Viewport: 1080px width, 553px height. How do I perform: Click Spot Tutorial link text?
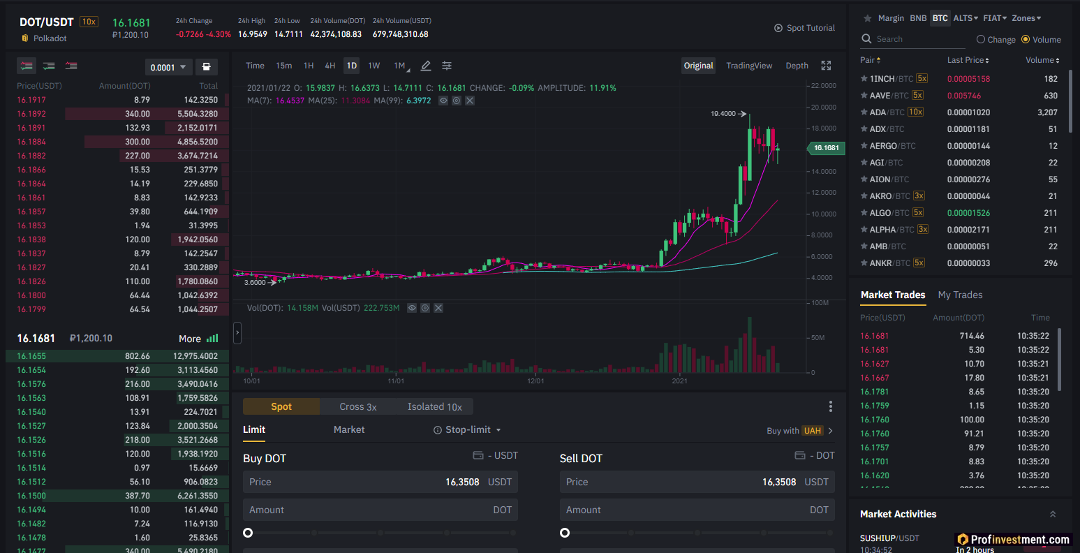pyautogui.click(x=811, y=28)
